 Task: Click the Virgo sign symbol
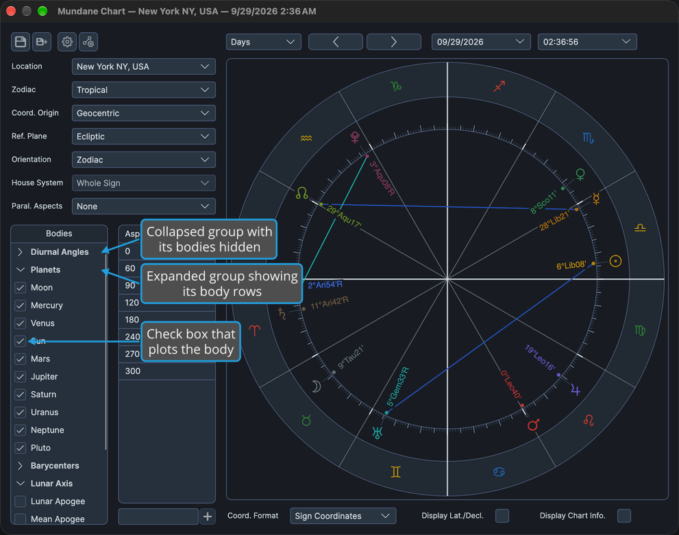pyautogui.click(x=640, y=331)
